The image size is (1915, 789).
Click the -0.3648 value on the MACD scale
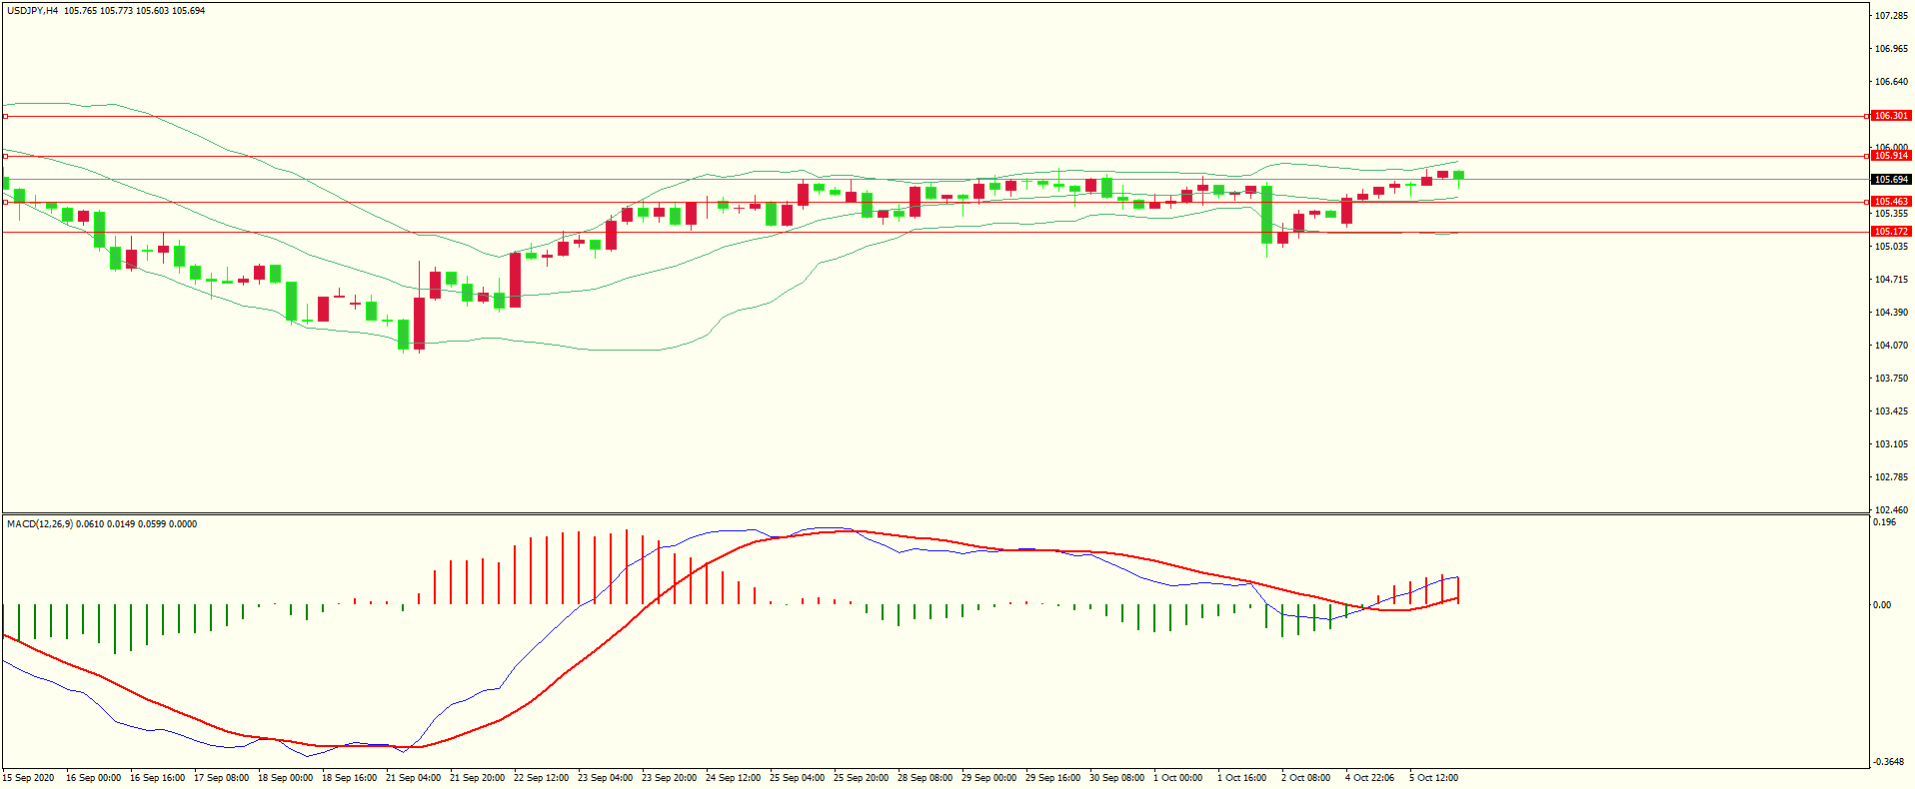point(1888,761)
